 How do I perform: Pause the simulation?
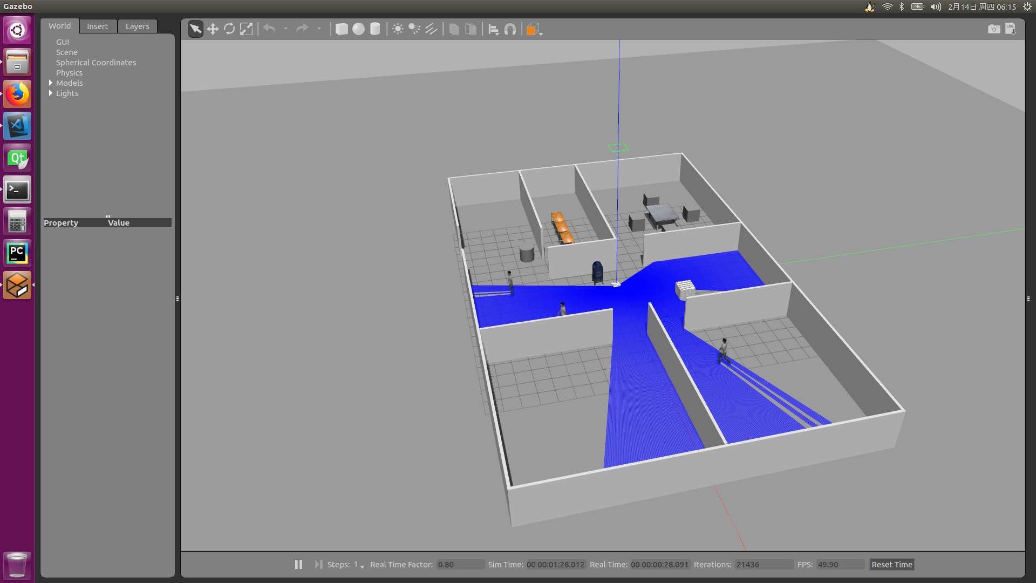298,564
